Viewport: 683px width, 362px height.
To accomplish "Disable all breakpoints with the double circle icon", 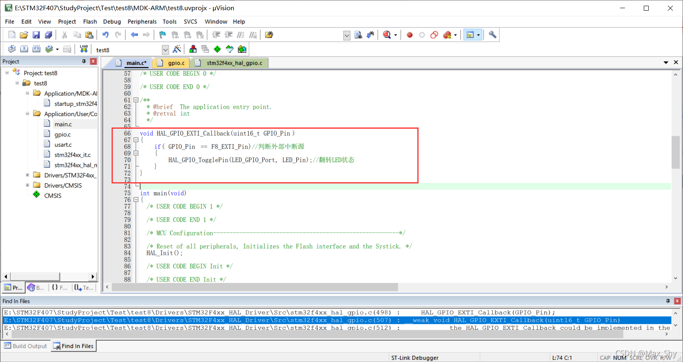I will (434, 35).
